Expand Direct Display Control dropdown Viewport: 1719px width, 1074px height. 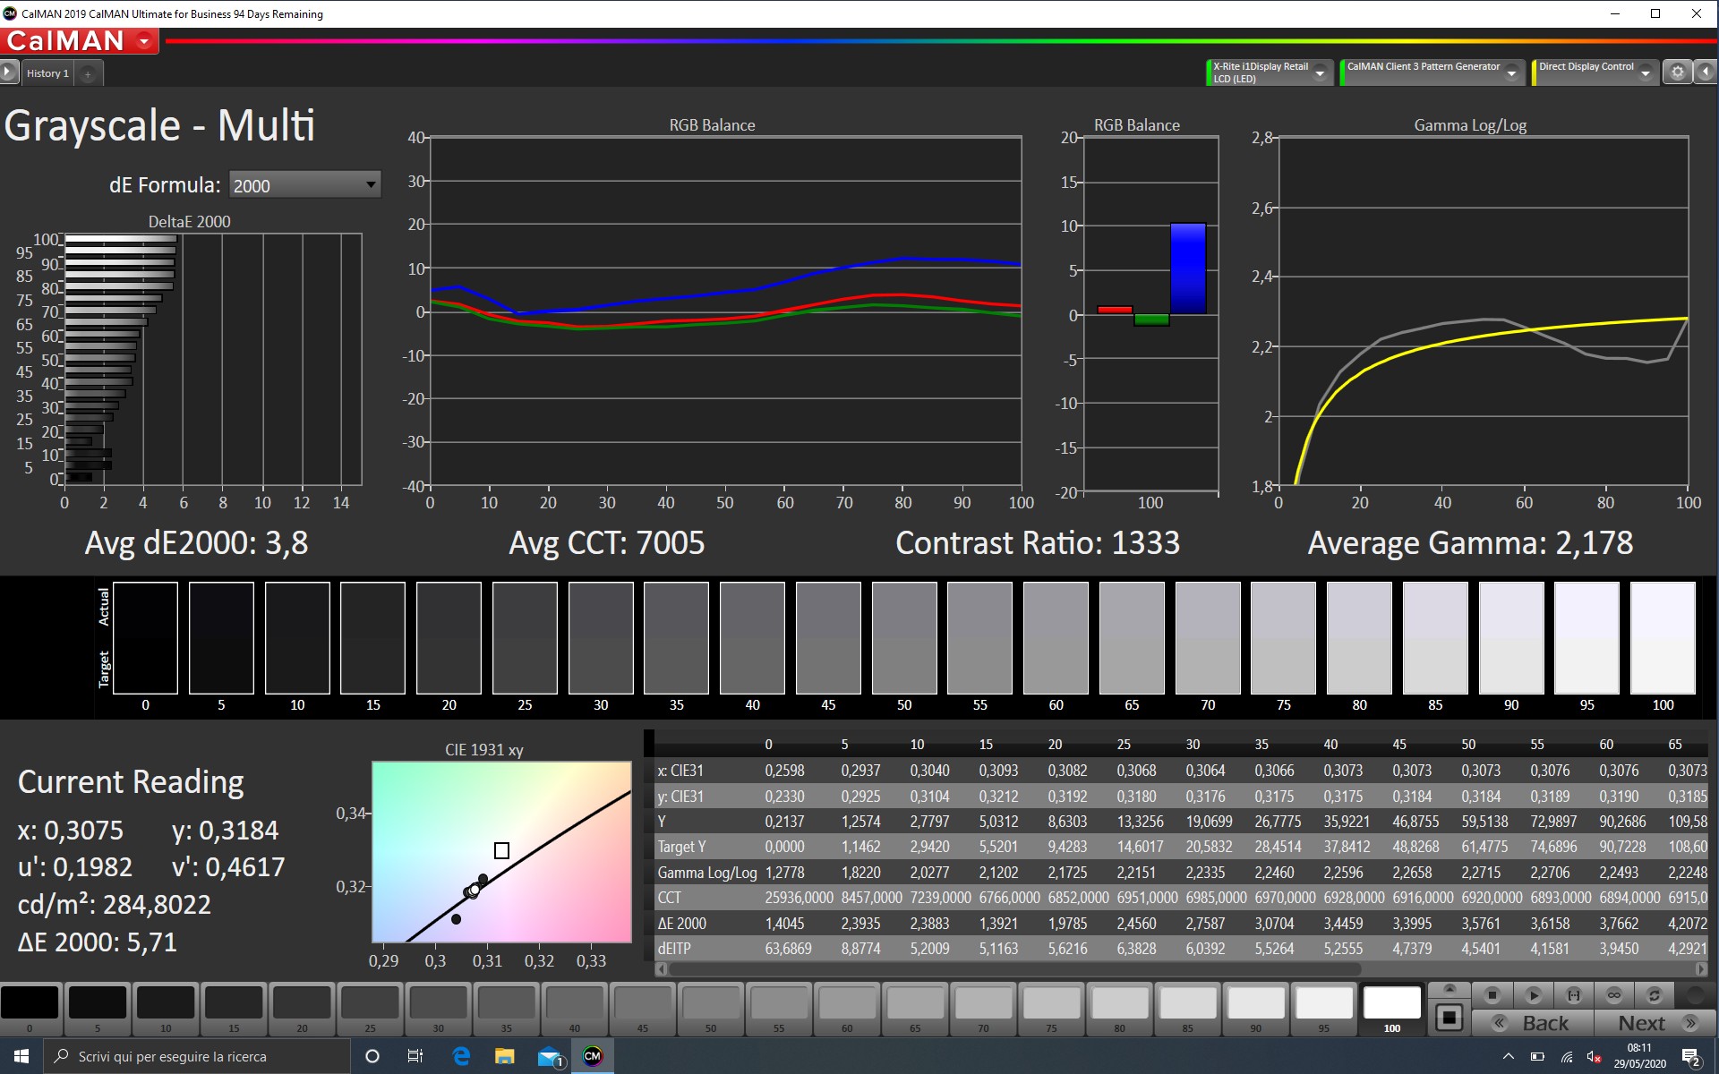(x=1646, y=73)
